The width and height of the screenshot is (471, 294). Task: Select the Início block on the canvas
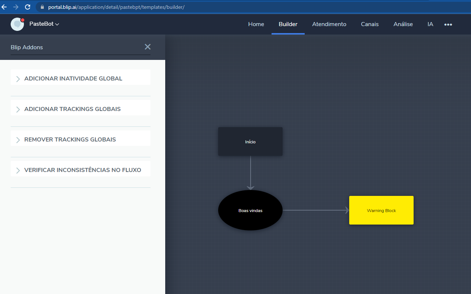click(250, 141)
